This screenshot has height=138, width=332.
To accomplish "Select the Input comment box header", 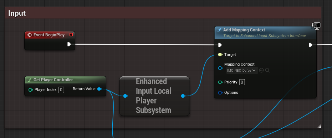I will tap(163, 13).
